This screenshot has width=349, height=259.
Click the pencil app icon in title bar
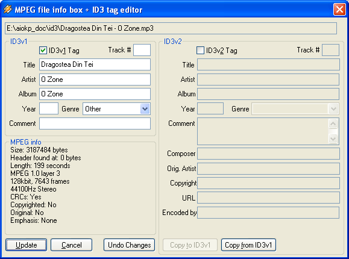click(x=7, y=10)
